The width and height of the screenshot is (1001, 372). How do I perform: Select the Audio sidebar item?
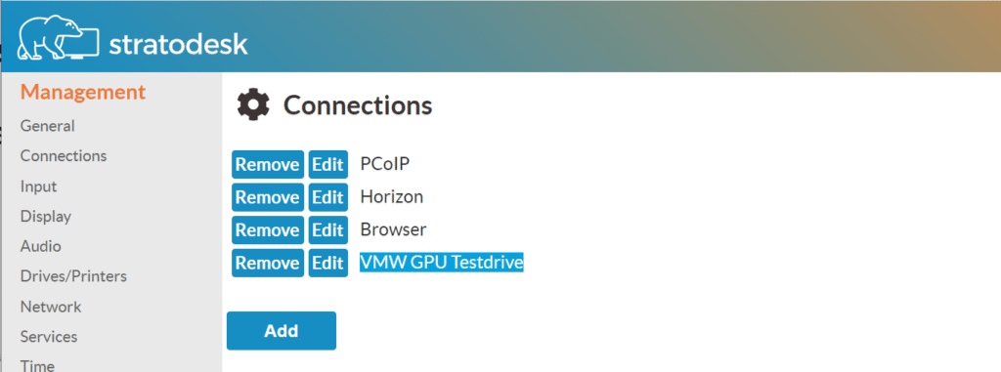point(40,246)
